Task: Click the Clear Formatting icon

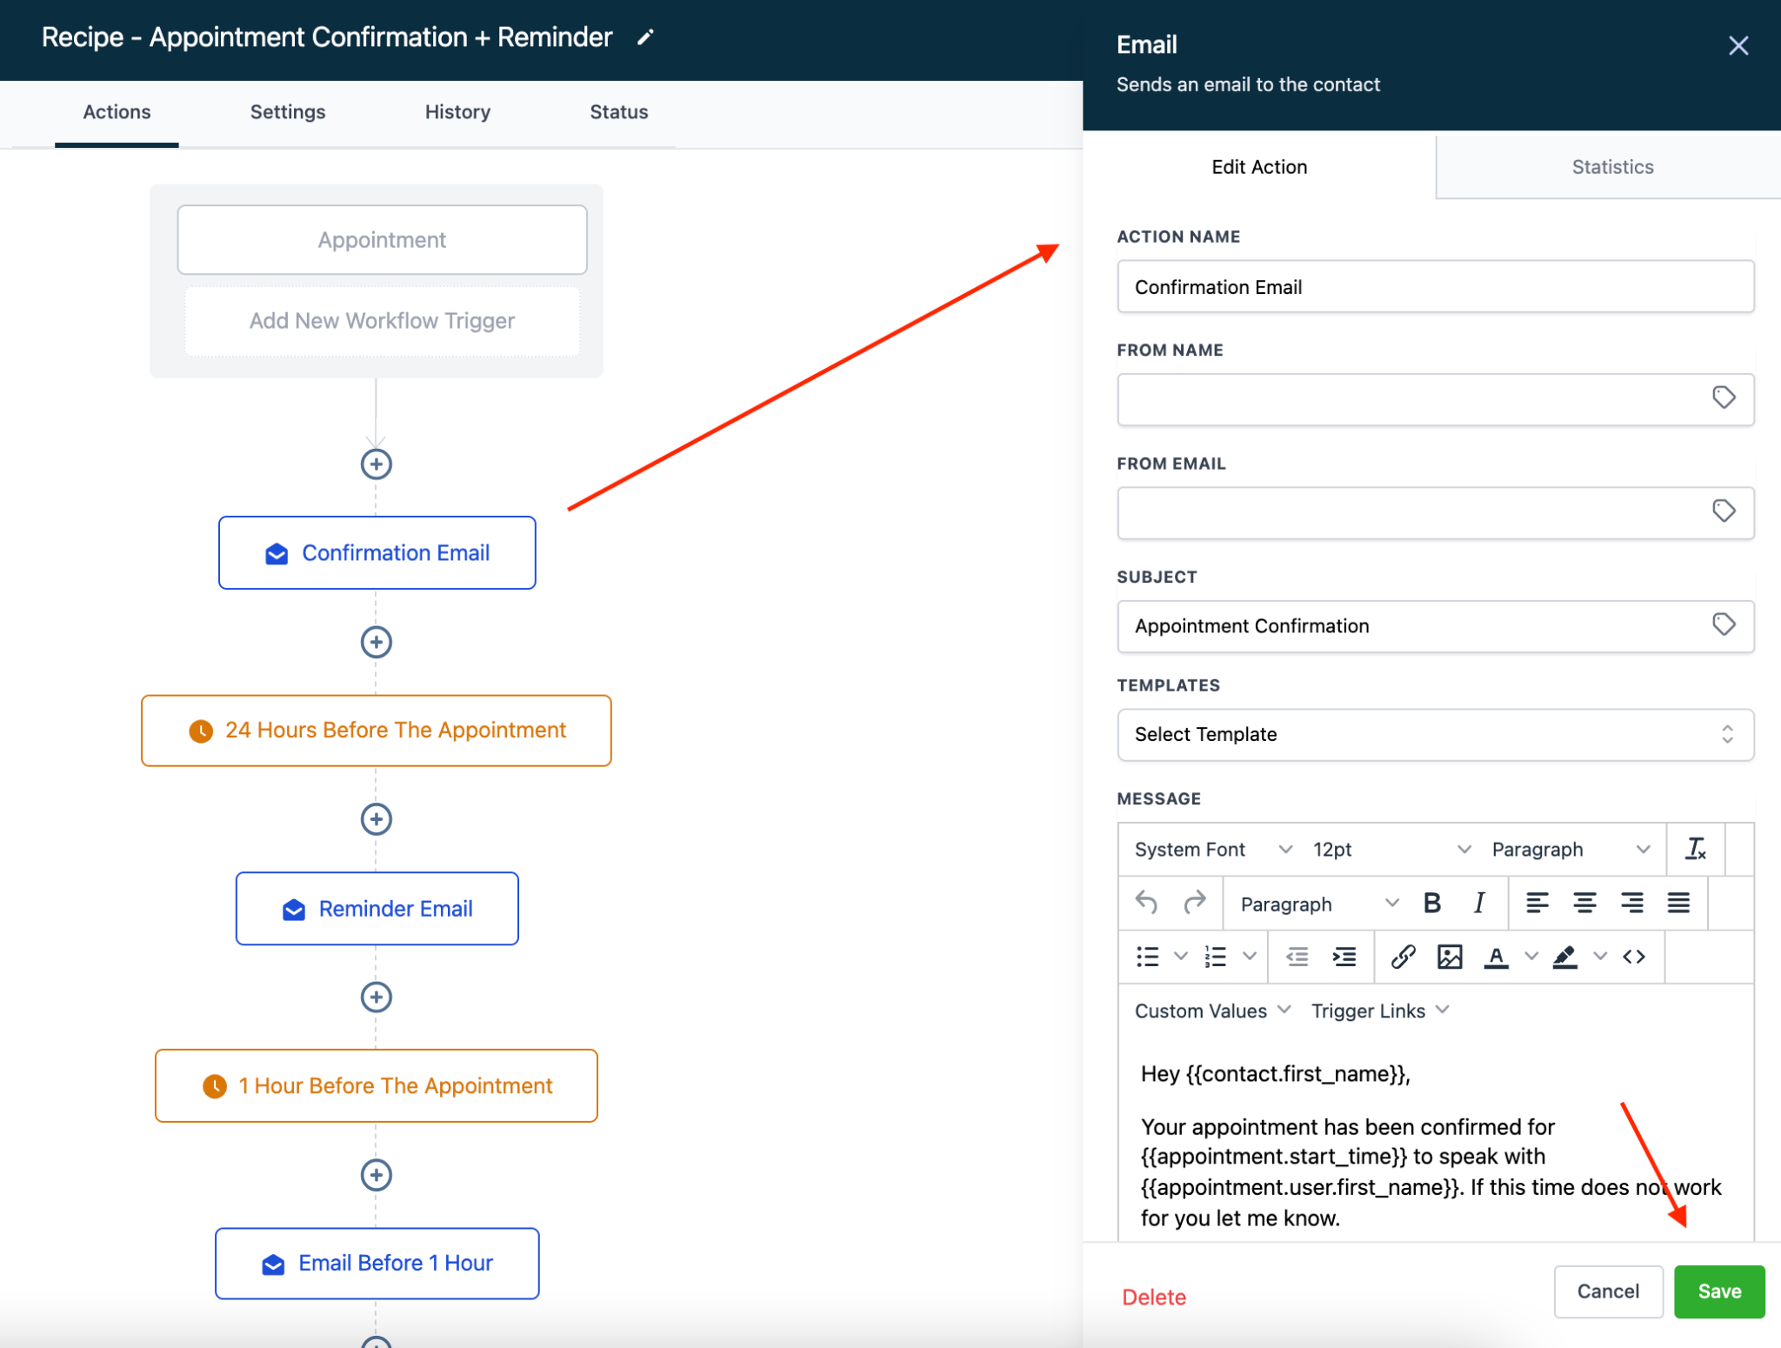Action: 1695,850
